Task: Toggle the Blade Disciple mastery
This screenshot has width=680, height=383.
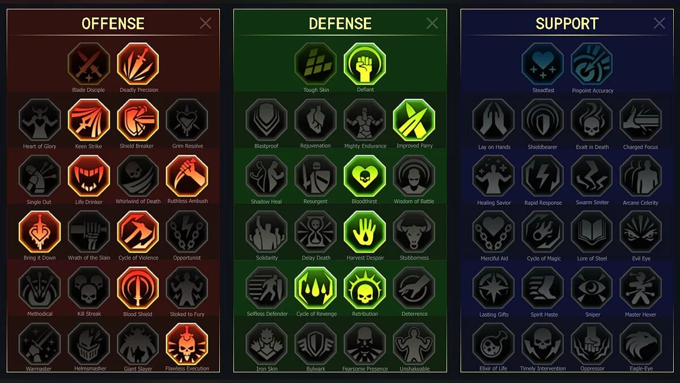Action: pyautogui.click(x=89, y=64)
